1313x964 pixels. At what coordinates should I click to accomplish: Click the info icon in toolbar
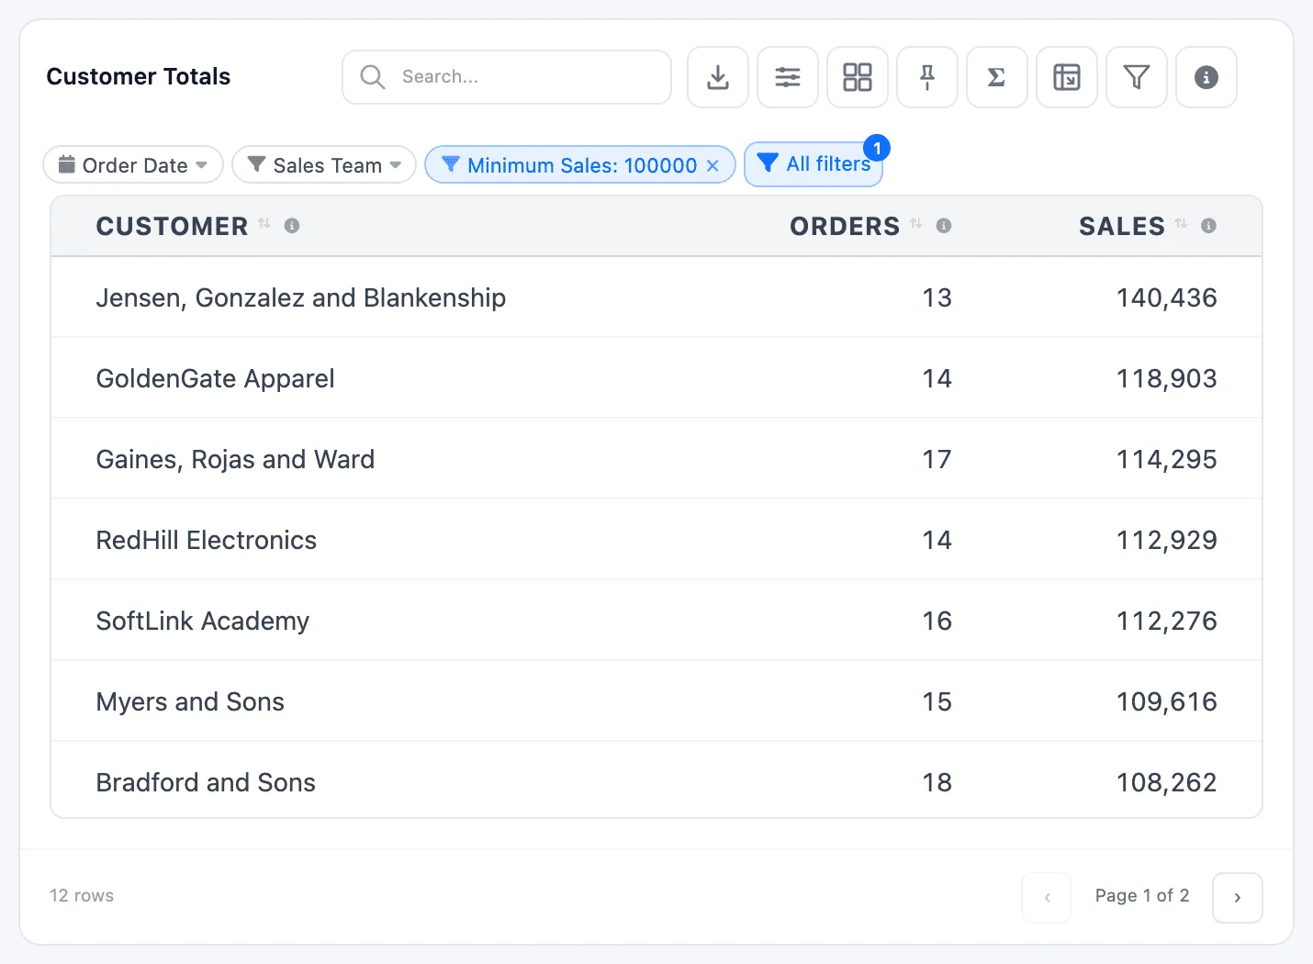click(1206, 77)
